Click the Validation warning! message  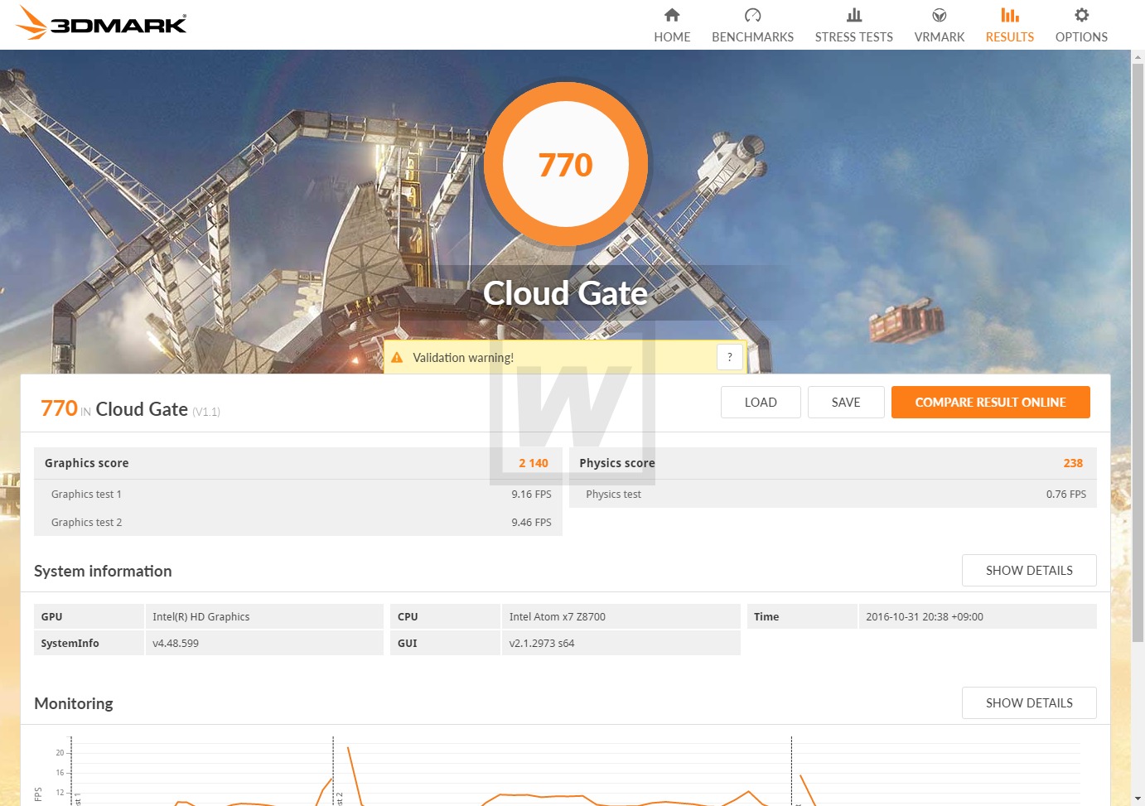(x=463, y=358)
